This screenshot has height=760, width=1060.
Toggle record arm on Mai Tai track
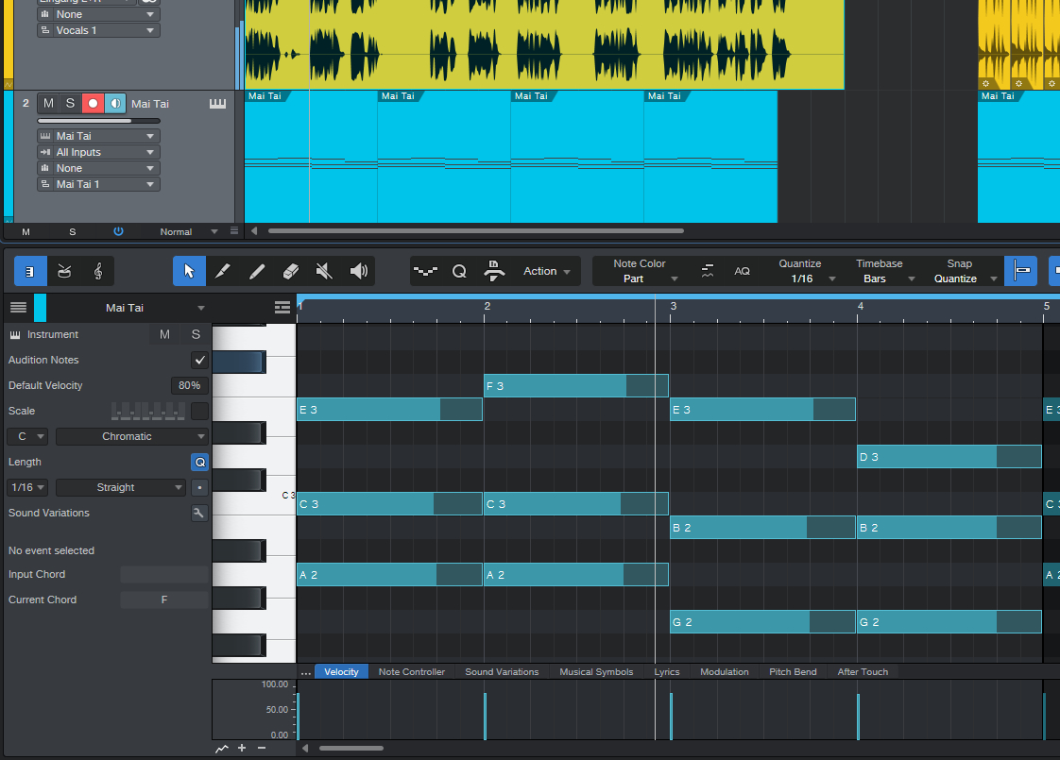[x=93, y=104]
